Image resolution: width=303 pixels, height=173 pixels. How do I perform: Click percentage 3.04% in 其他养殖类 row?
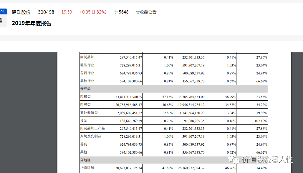pos(231,113)
